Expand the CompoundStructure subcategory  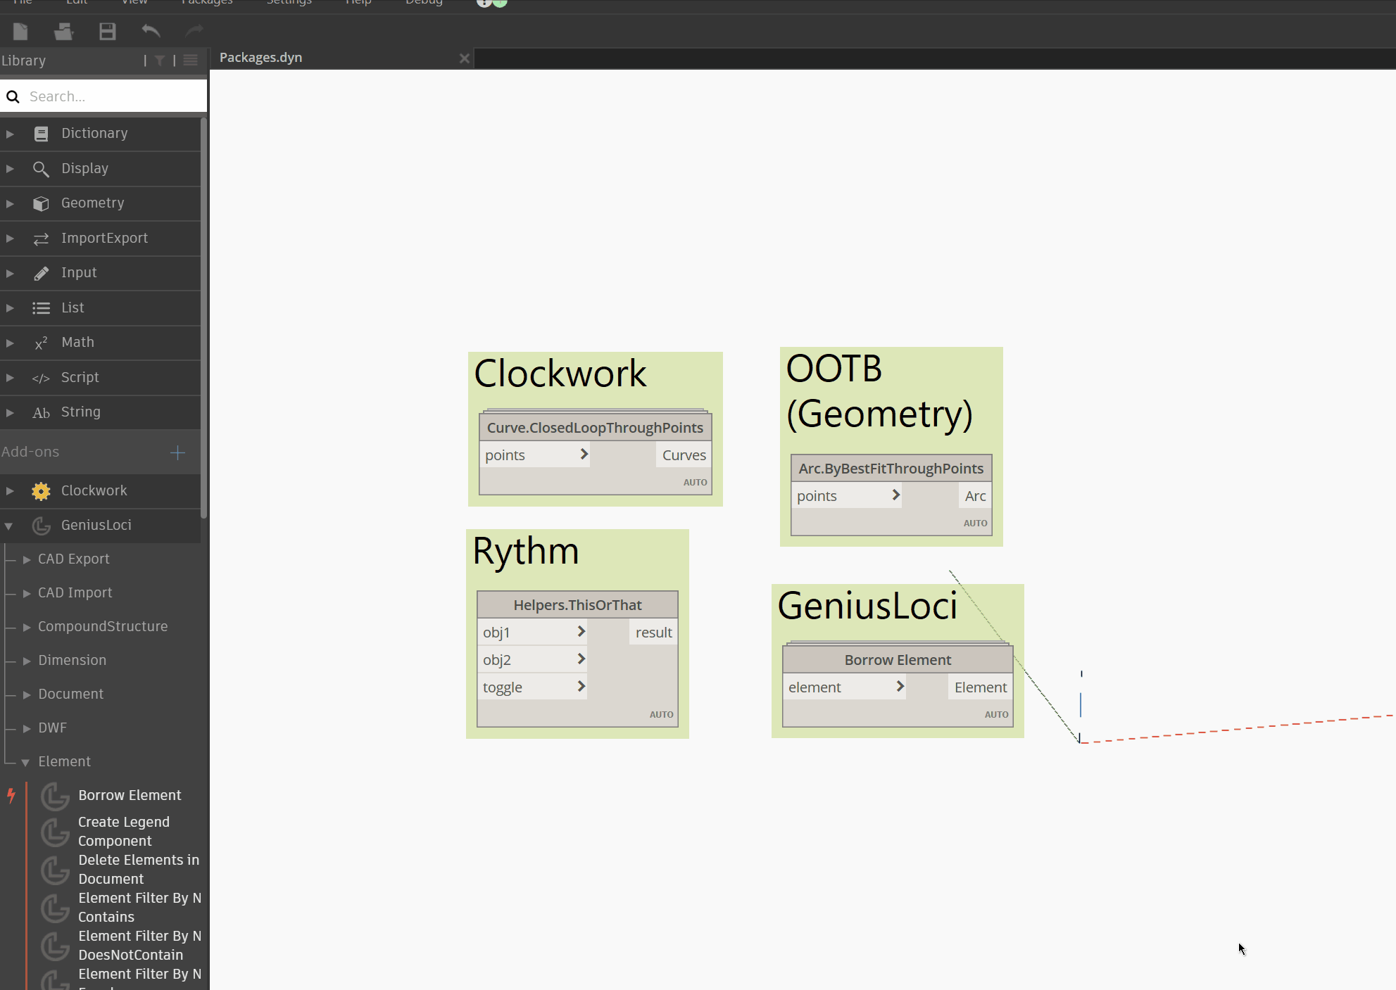coord(27,627)
